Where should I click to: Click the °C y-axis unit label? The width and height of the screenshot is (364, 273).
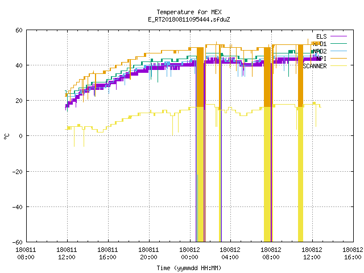click(x=6, y=136)
